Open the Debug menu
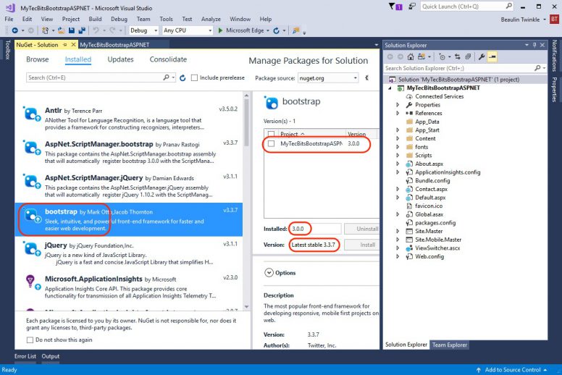This screenshot has width=562, height=375. point(119,19)
